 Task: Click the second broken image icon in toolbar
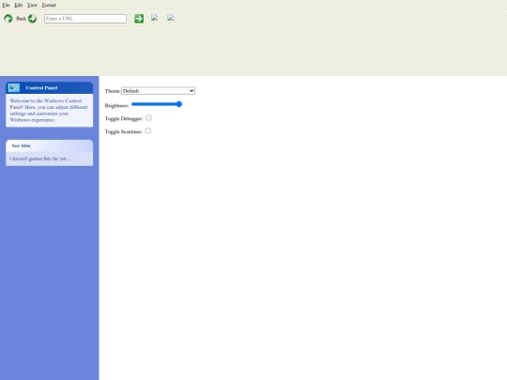pos(171,18)
